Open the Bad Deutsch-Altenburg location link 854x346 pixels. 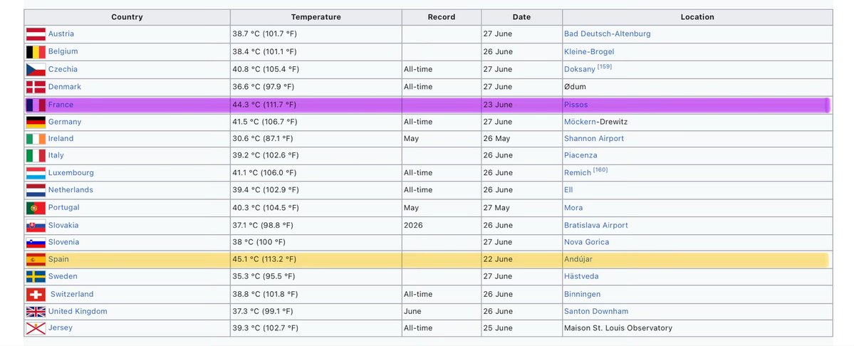click(608, 33)
